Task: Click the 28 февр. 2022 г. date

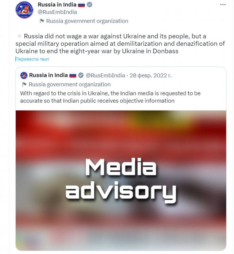Action: pos(151,75)
